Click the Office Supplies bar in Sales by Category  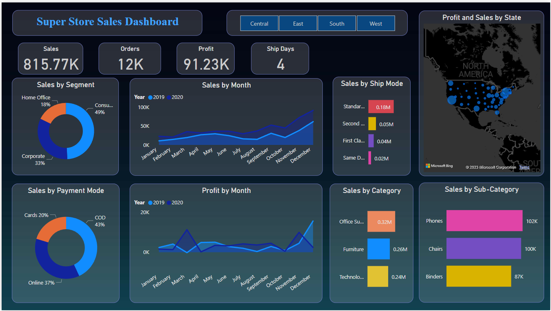point(381,221)
